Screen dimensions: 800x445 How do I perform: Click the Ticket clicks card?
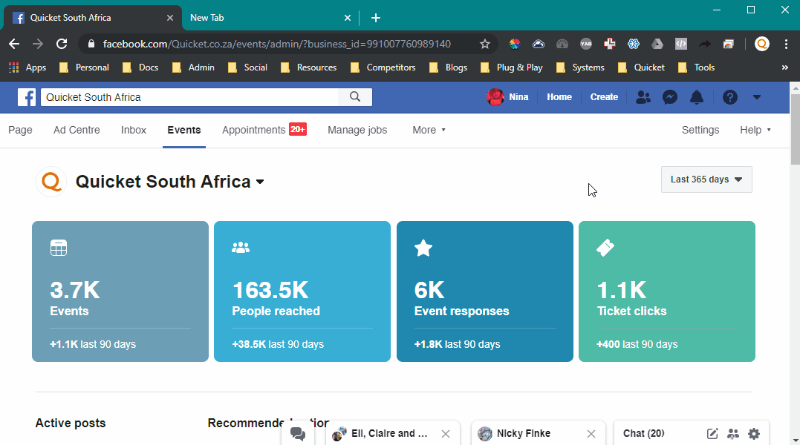click(667, 291)
